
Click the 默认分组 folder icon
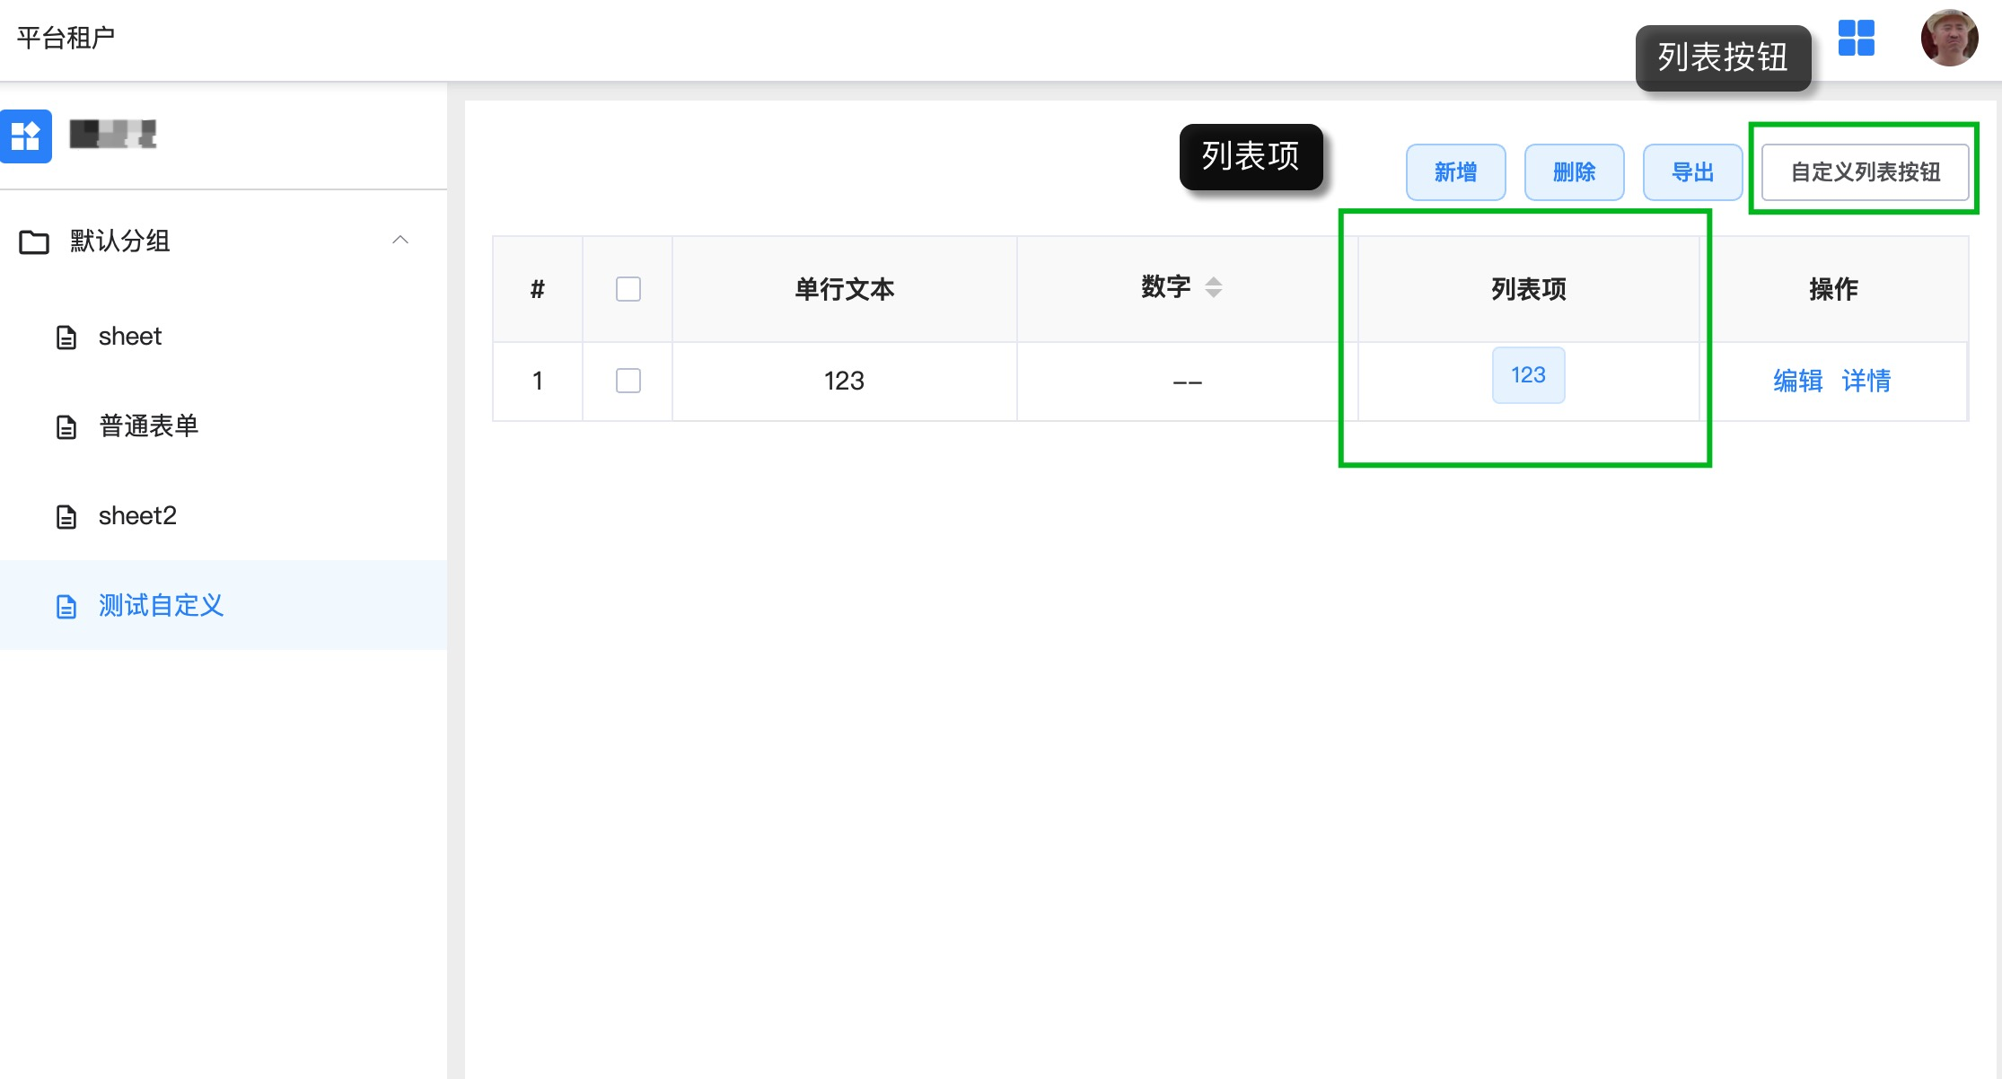34,241
